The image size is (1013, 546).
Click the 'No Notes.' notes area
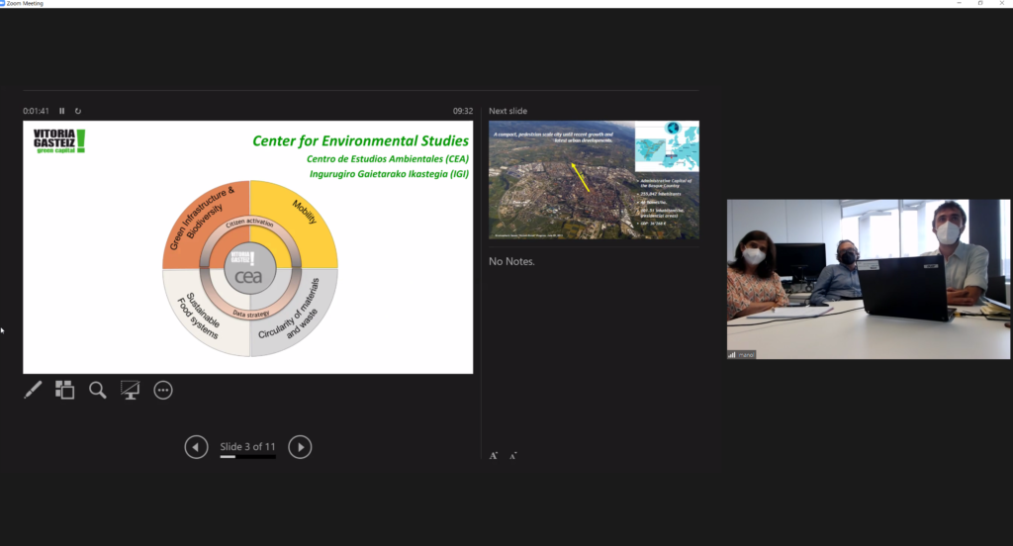(x=511, y=261)
